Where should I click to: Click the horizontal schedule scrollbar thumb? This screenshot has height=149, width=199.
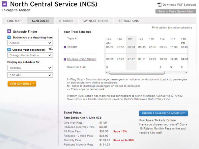pos(137,73)
